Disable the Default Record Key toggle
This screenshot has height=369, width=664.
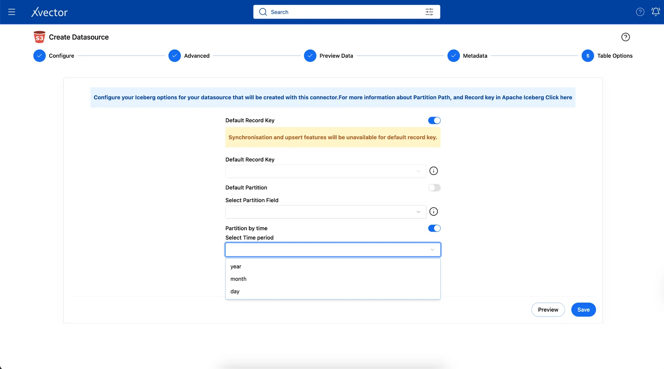tap(434, 120)
